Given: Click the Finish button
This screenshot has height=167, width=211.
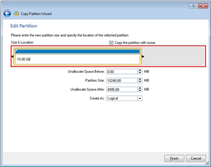Looking at the screenshot, I should [x=174, y=158].
